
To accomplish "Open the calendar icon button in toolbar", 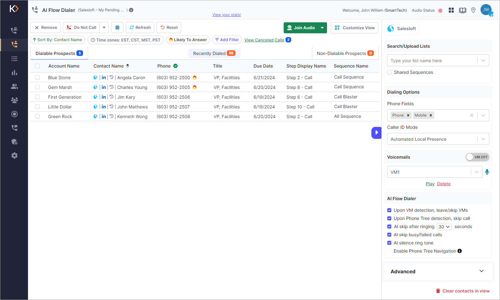I will click(117, 28).
